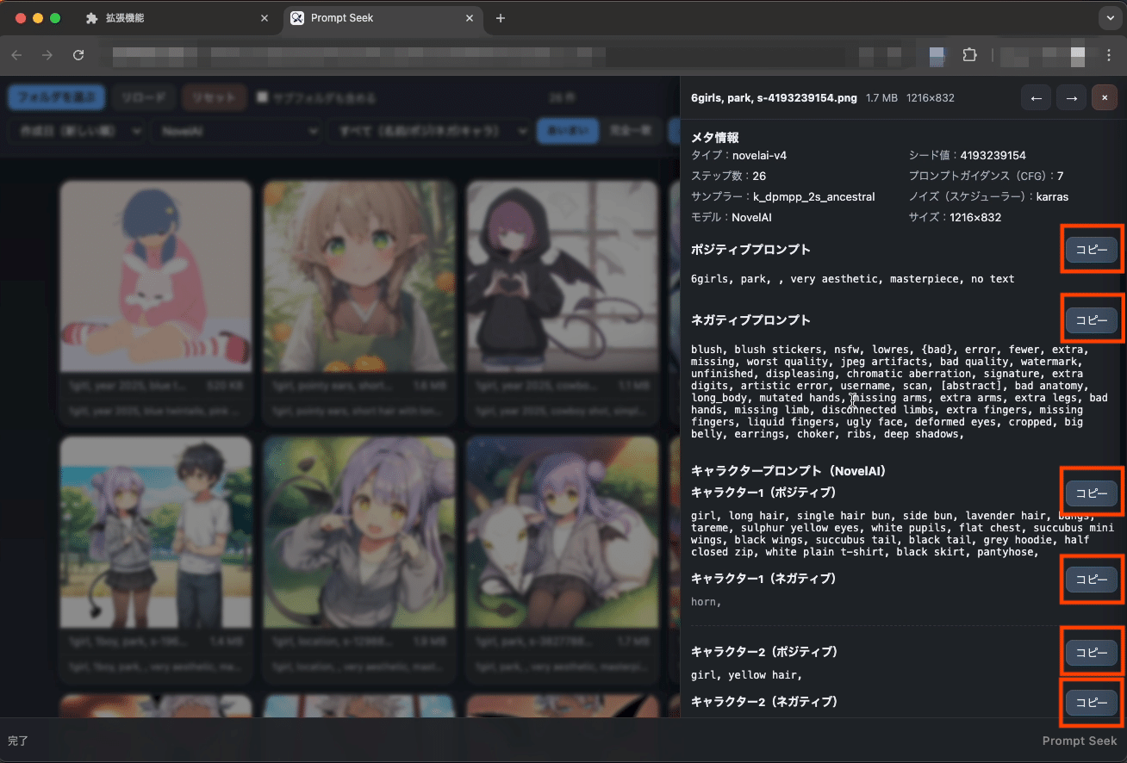Click the browser back arrow
The width and height of the screenshot is (1127, 763).
(17, 55)
